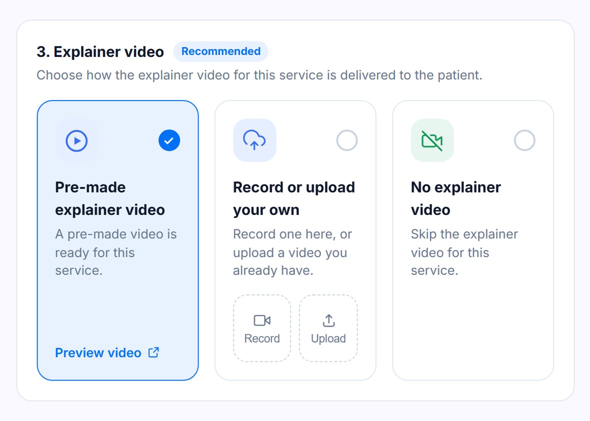Click the 'No explainer video' title
590x421 pixels.
pyautogui.click(x=455, y=198)
